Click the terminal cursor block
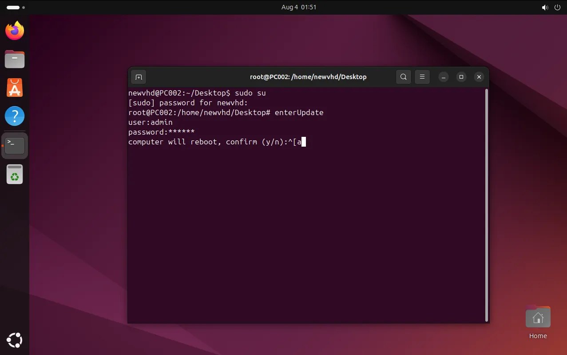The image size is (567, 355). (x=304, y=142)
